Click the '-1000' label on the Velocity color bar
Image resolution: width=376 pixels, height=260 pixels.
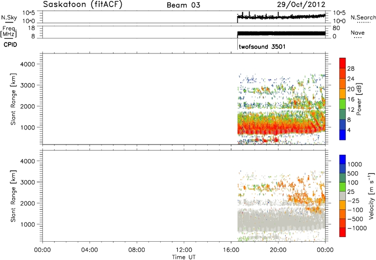point(357,228)
